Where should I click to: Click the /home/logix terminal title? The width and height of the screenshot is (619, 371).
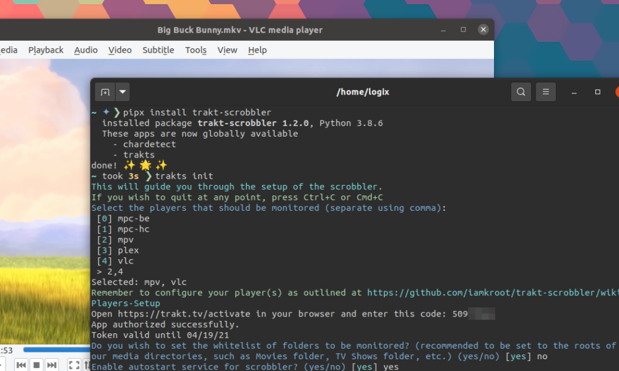click(363, 92)
